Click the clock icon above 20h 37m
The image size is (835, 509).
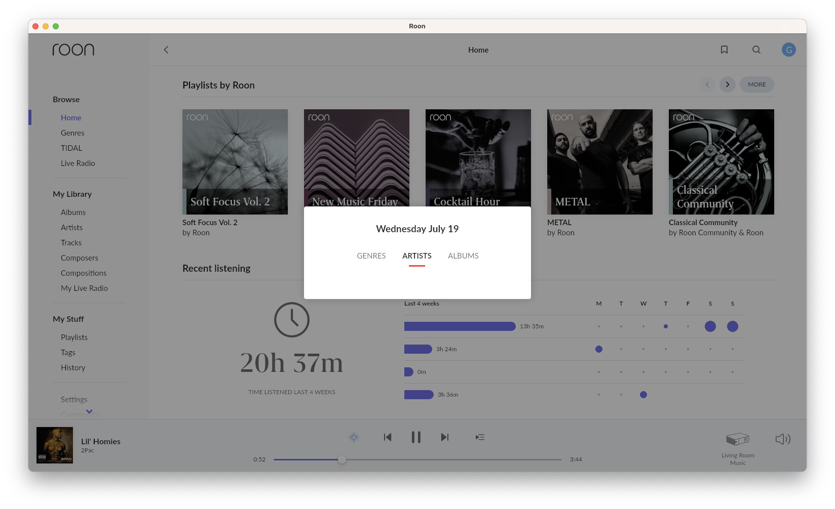(x=292, y=320)
